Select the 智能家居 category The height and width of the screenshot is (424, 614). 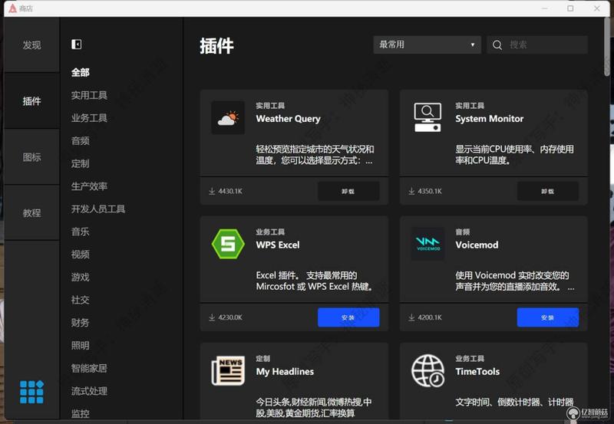click(x=89, y=368)
